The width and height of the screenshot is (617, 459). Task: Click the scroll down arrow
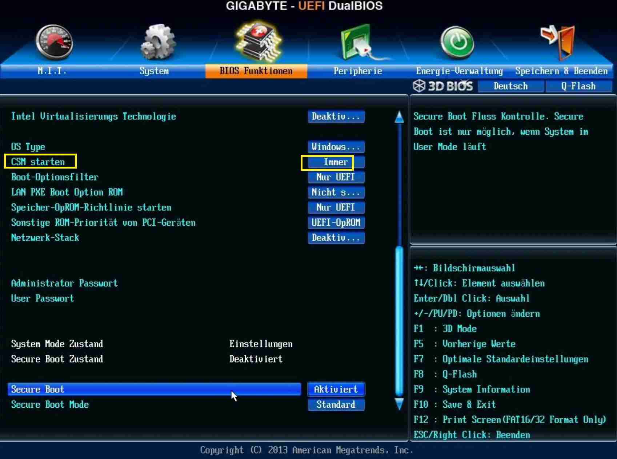(x=399, y=404)
